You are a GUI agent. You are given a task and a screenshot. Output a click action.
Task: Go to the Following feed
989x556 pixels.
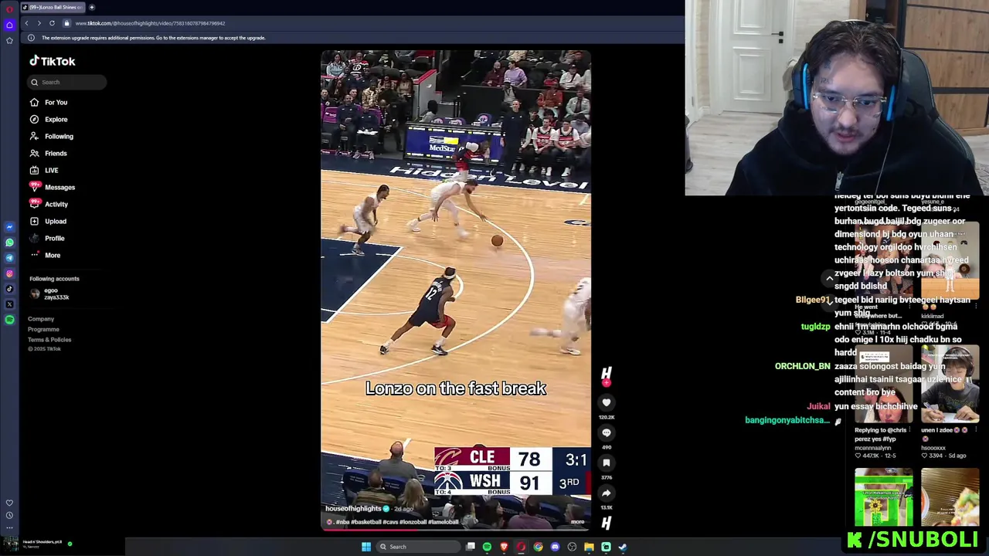(52, 136)
